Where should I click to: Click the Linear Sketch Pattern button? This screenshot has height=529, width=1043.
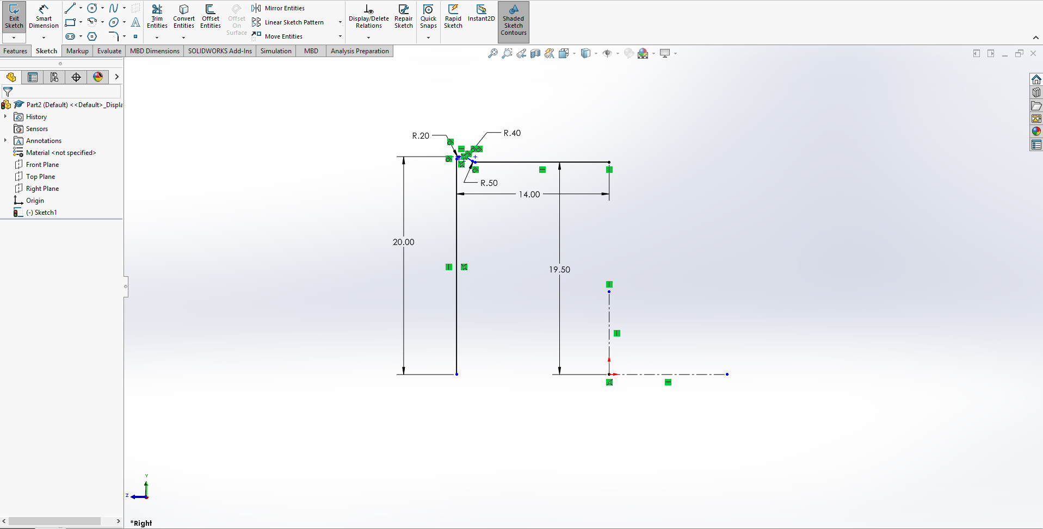click(288, 22)
